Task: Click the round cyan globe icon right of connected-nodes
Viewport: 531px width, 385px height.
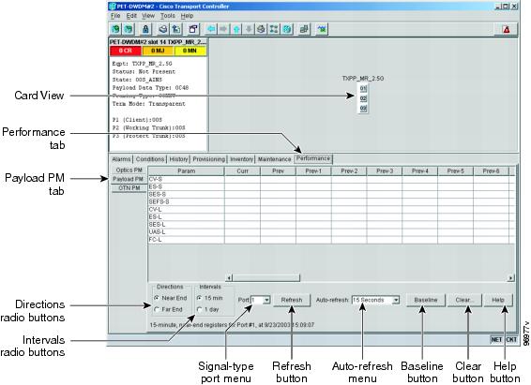Action: click(287, 29)
